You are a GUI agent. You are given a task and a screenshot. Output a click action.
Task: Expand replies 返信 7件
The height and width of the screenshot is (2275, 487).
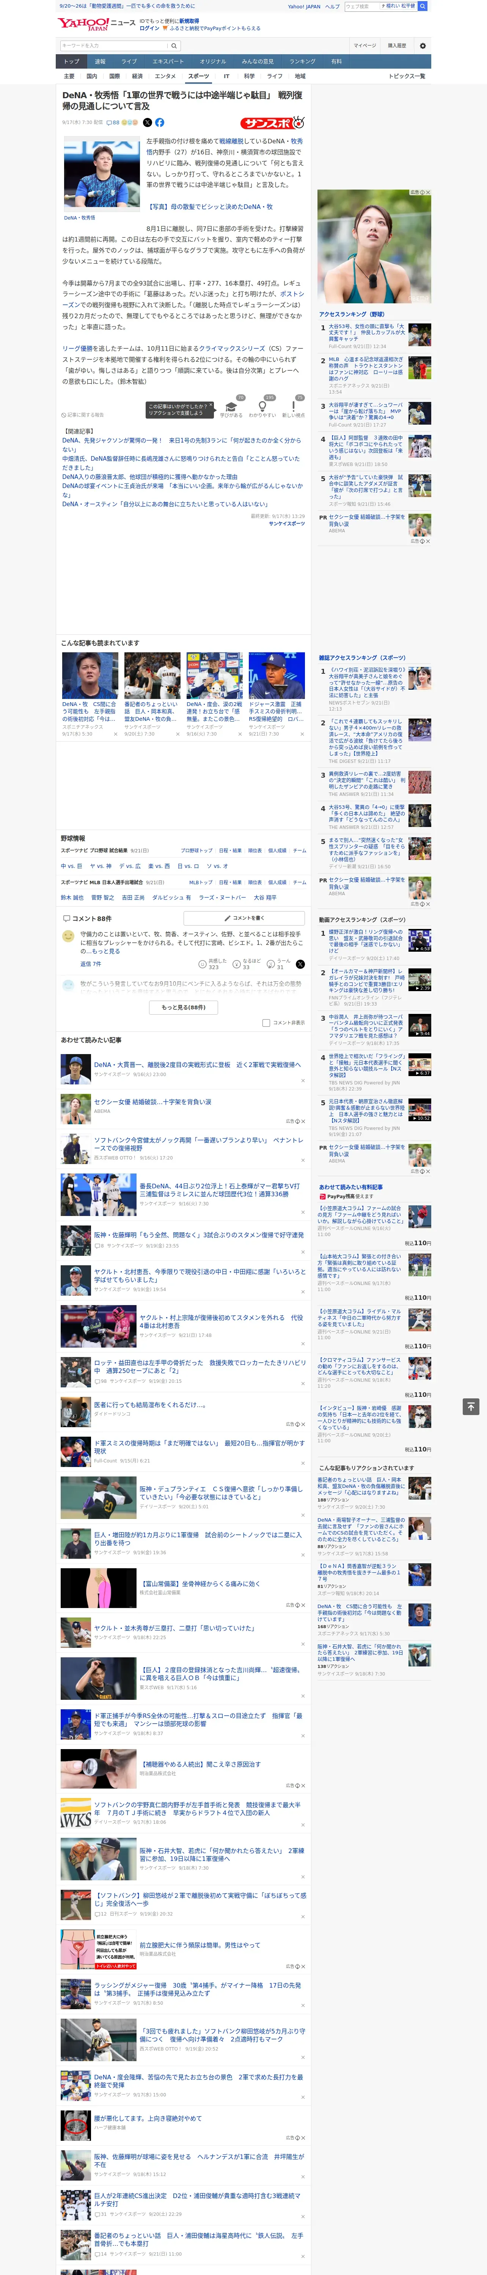[x=91, y=963]
